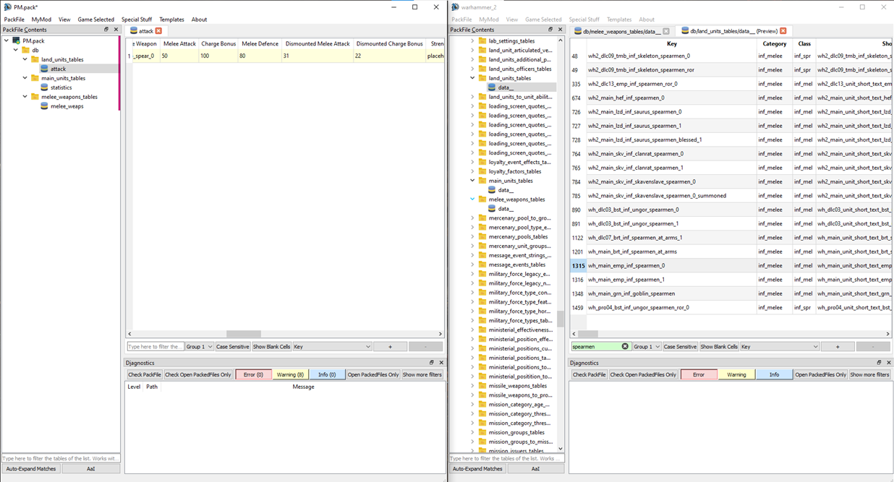Screen dimensions: 894x482
Task: Toggle Warning (8) filter in PM.pack Diagnostics
Action: point(290,374)
